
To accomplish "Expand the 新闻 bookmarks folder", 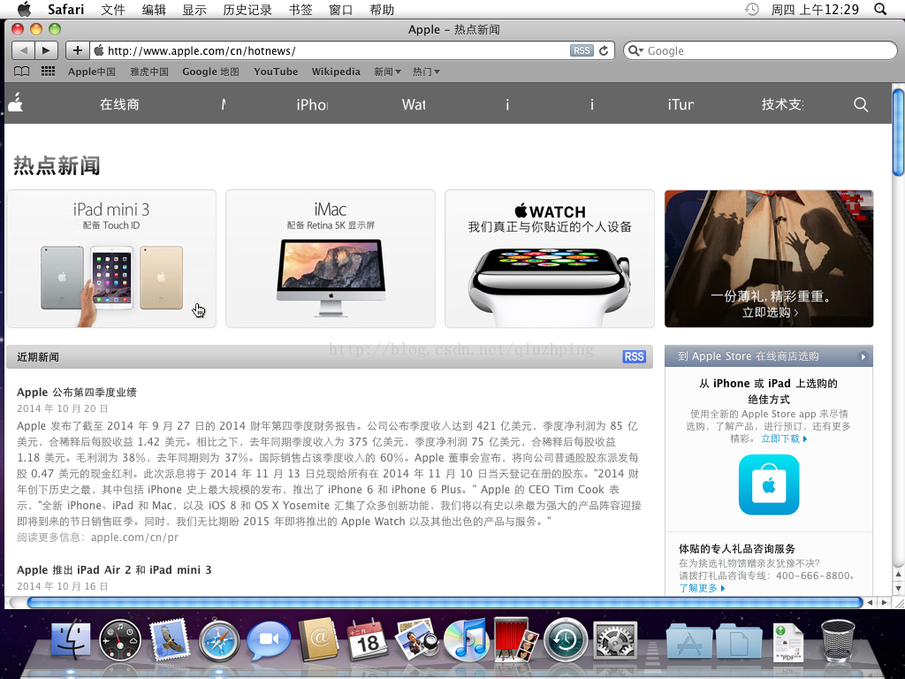I will 387,72.
